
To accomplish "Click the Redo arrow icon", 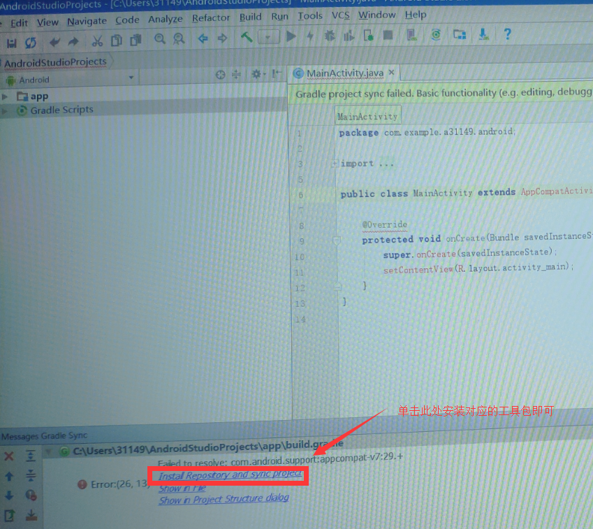I will [x=73, y=42].
